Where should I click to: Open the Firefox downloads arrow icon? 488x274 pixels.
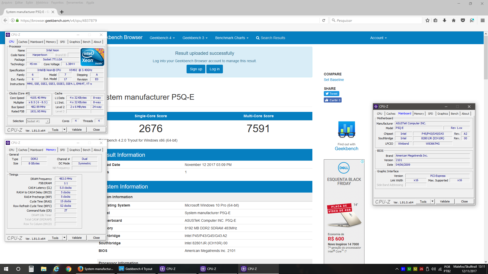coord(445,20)
